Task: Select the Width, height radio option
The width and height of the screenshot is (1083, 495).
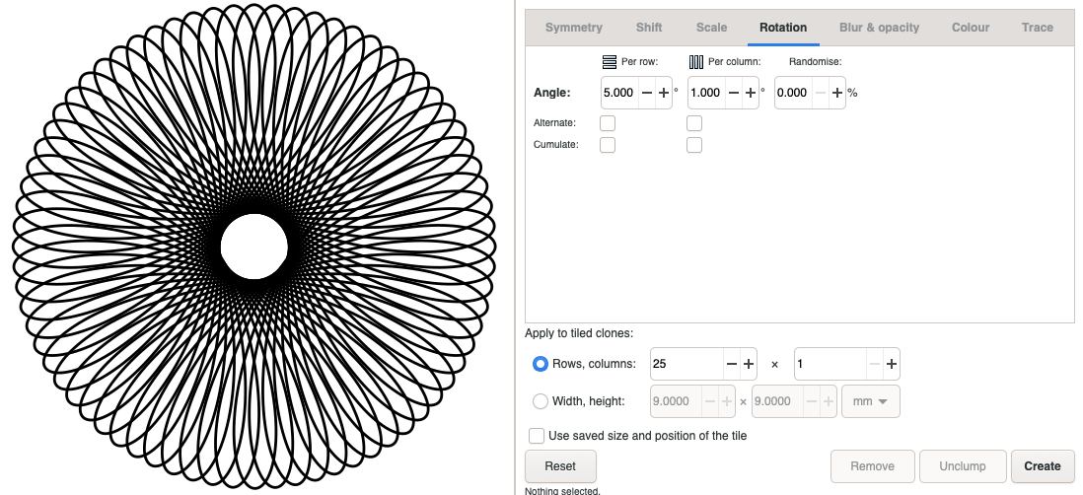Action: point(541,401)
